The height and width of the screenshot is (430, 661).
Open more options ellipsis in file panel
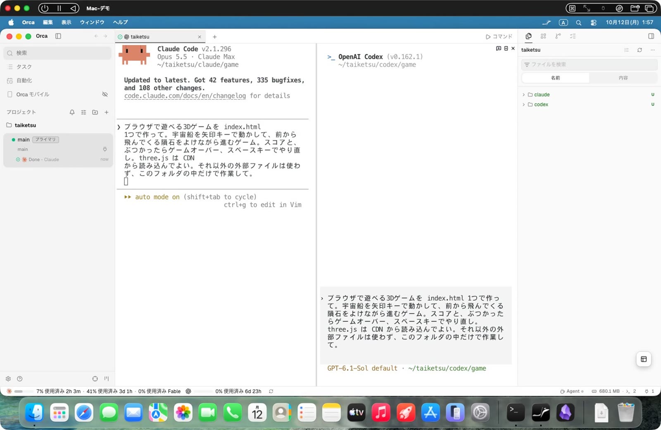tap(653, 50)
